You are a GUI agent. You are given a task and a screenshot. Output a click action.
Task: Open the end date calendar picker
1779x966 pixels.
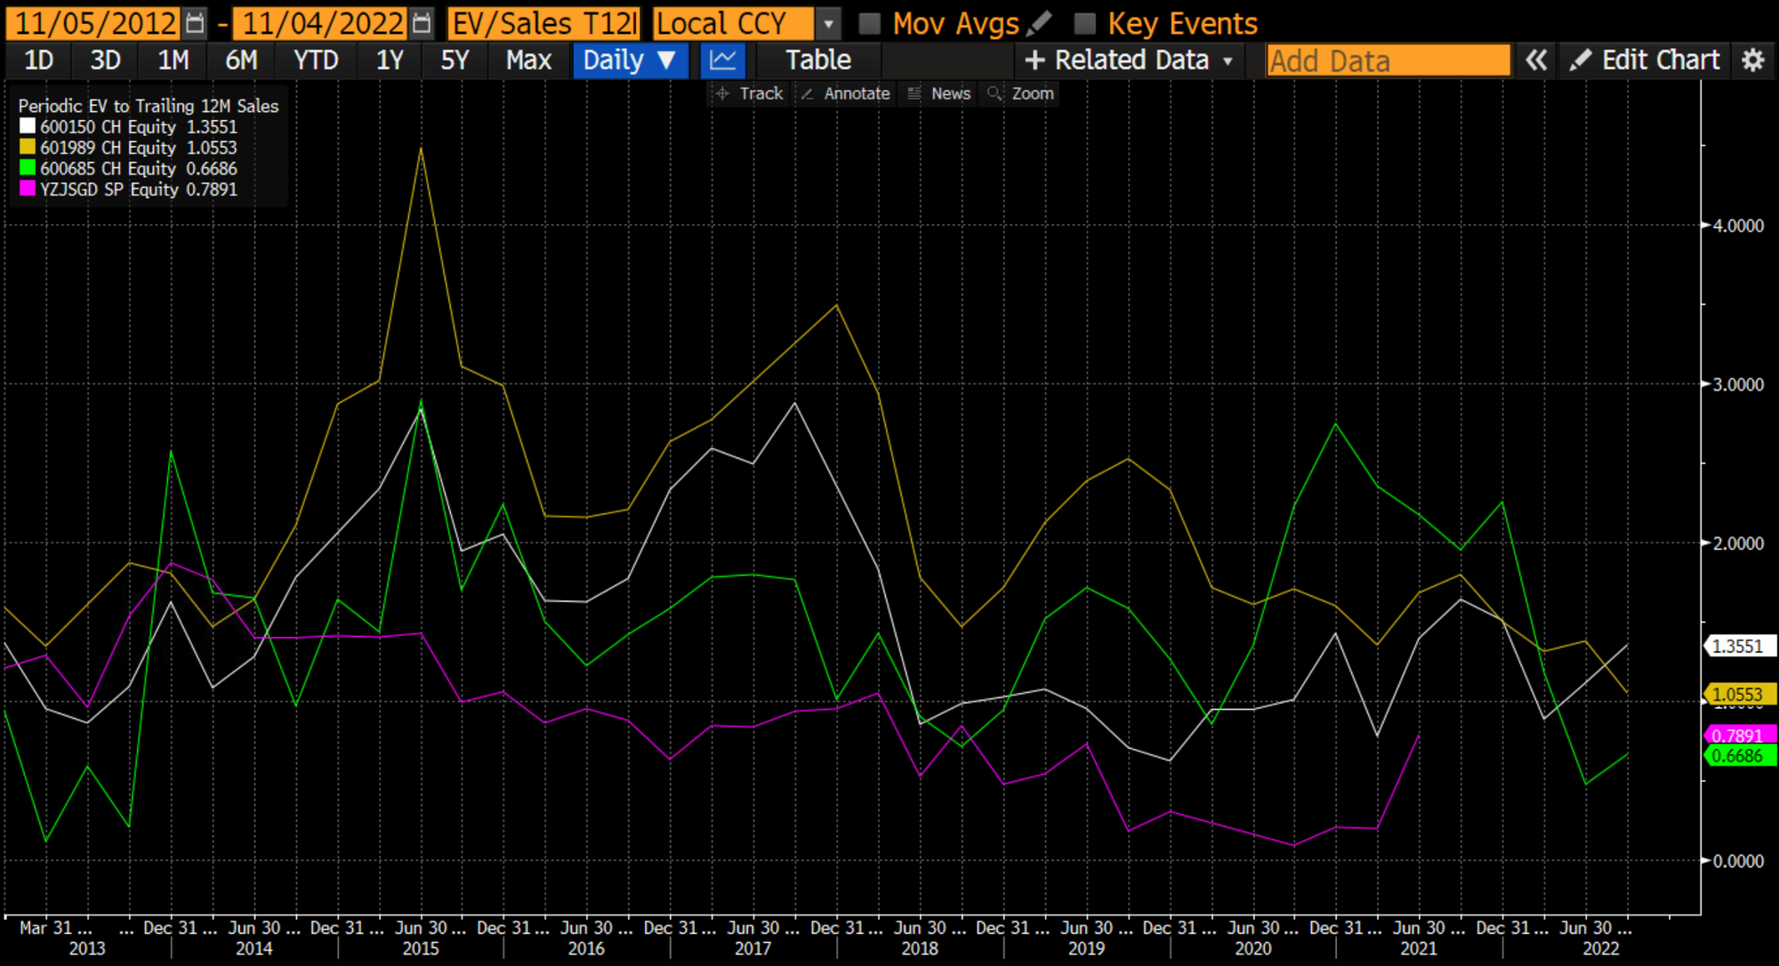coord(423,23)
